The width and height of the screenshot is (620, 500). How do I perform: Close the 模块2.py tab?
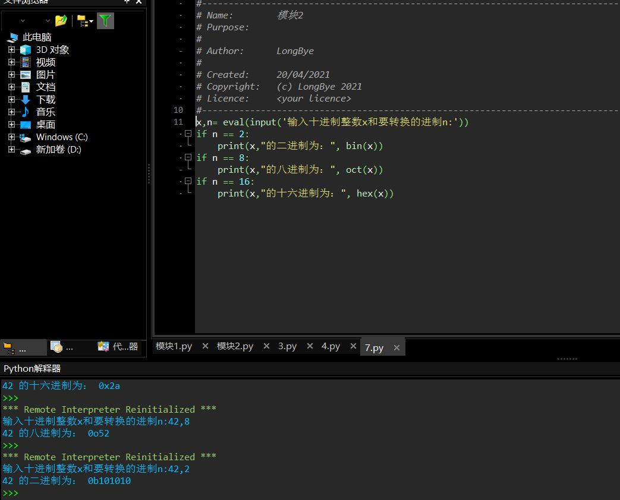266,346
